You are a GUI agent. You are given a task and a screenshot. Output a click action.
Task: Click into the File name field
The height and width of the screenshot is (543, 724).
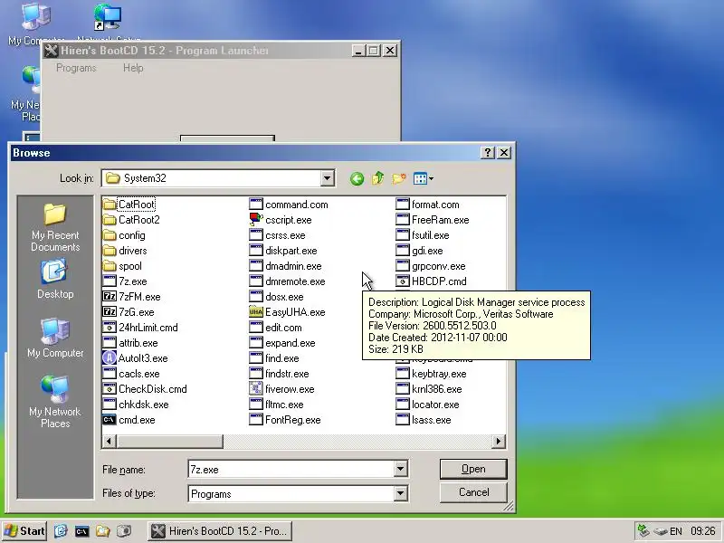(291, 469)
